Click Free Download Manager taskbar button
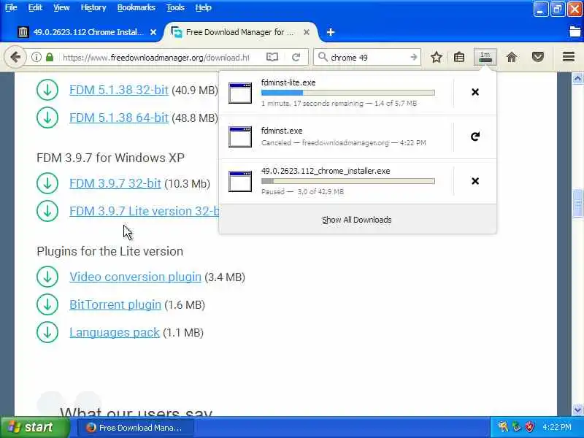584x438 pixels. coord(136,428)
